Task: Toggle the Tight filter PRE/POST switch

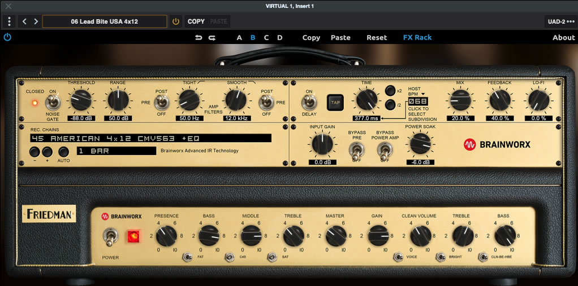Action: coord(161,103)
